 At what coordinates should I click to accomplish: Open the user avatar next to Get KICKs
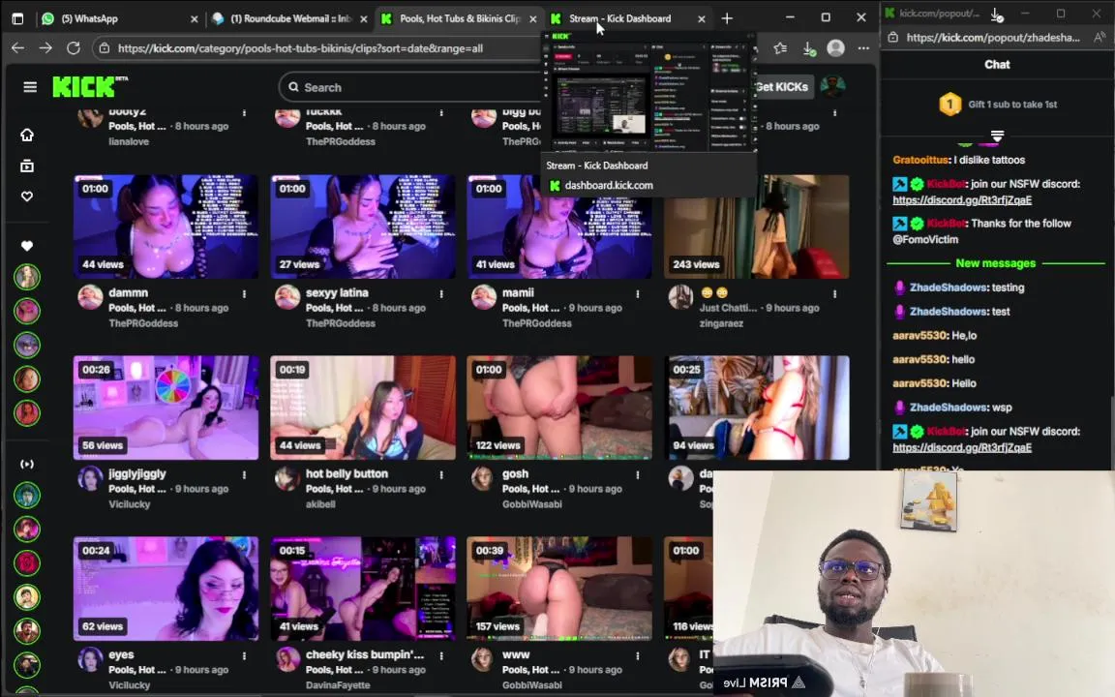tap(832, 87)
